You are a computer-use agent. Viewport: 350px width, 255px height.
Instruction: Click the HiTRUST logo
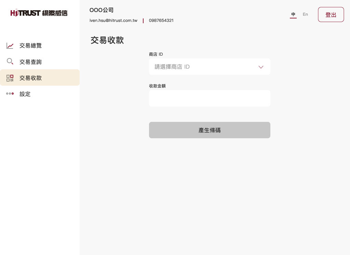39,13
